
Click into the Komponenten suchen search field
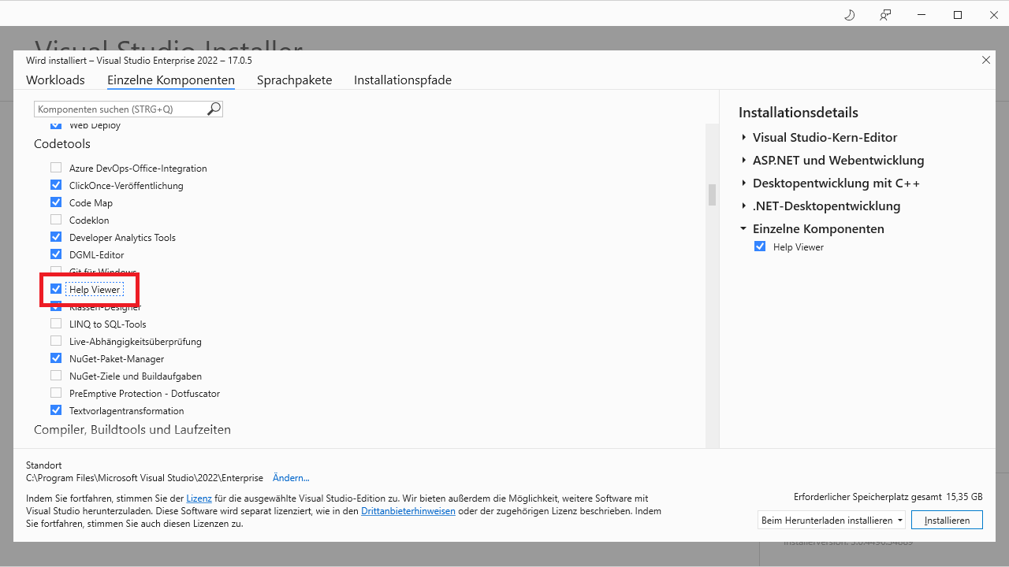[x=118, y=109]
